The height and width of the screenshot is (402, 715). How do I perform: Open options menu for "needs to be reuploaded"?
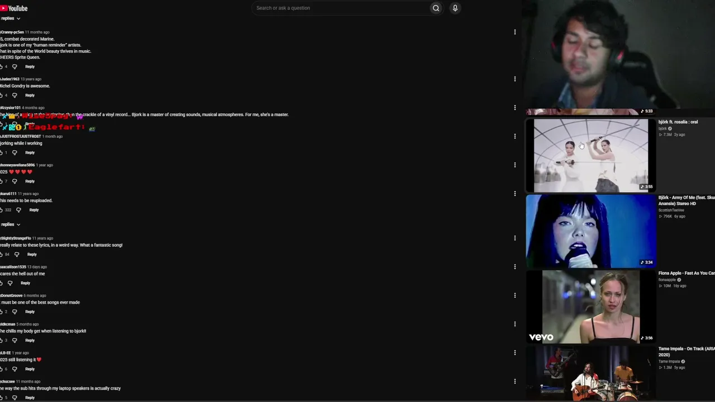514,194
